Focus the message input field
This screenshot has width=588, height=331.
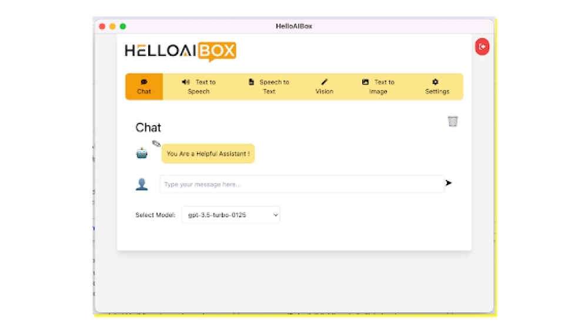pyautogui.click(x=302, y=184)
